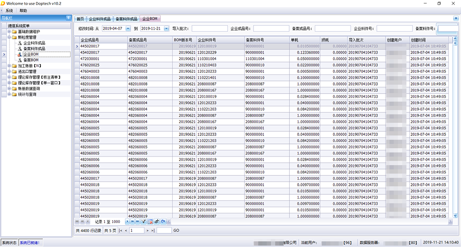
Task: Open the end date dropdown 2019-11-21
Action: [166, 29]
